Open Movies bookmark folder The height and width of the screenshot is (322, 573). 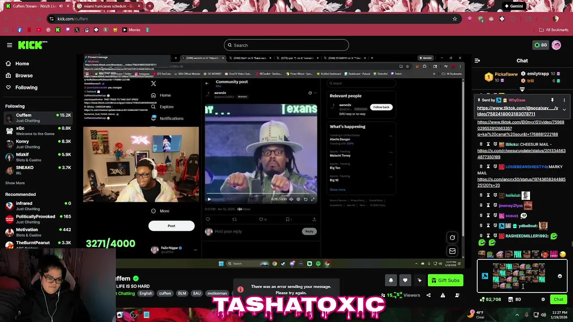132,30
